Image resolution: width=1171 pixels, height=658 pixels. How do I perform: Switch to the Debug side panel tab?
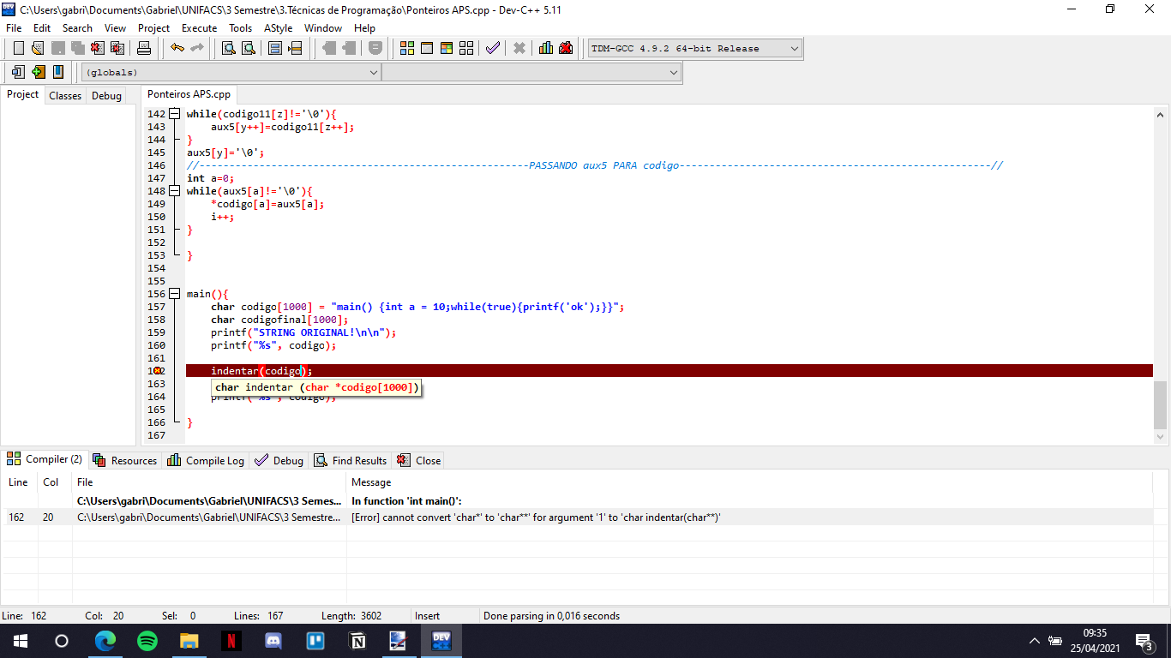click(x=106, y=96)
